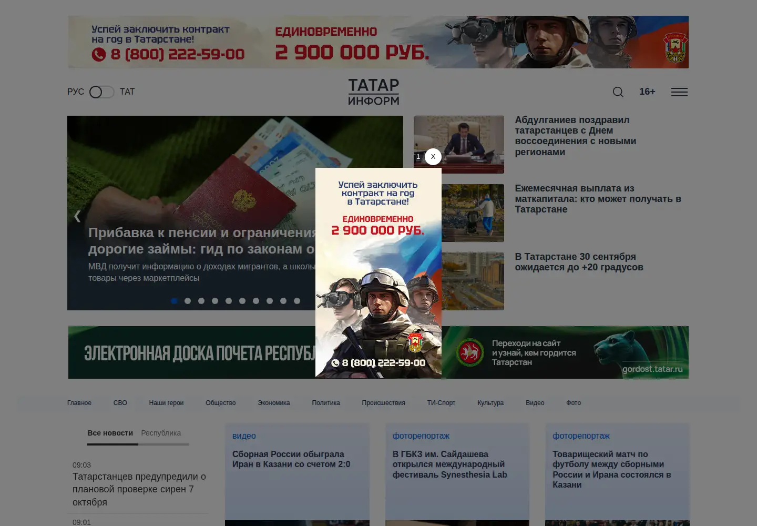Click the маткапитал article thumbnail photo
Viewport: 757px width, 526px height.
click(473, 213)
